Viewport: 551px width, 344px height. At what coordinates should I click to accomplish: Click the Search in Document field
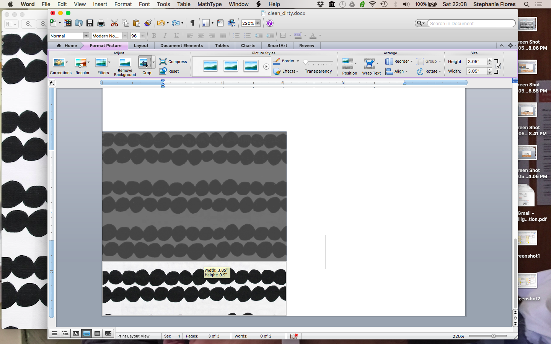click(471, 23)
